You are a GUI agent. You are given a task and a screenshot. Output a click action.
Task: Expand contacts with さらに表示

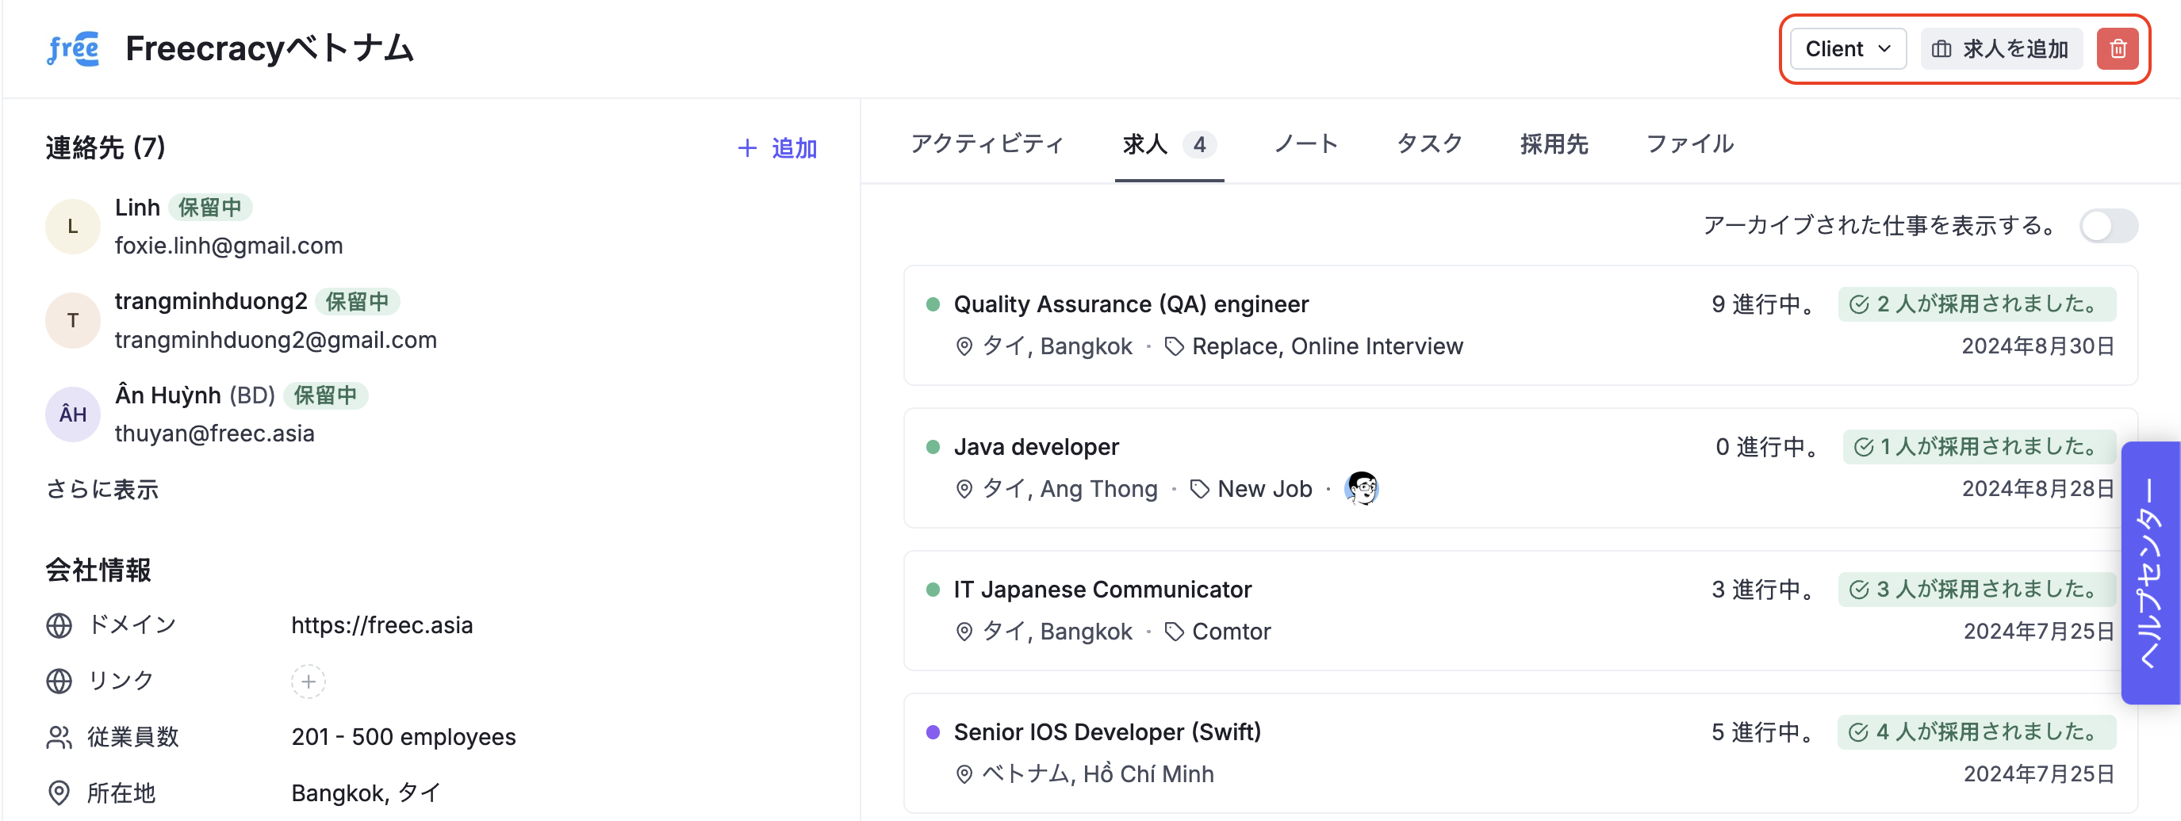point(102,489)
